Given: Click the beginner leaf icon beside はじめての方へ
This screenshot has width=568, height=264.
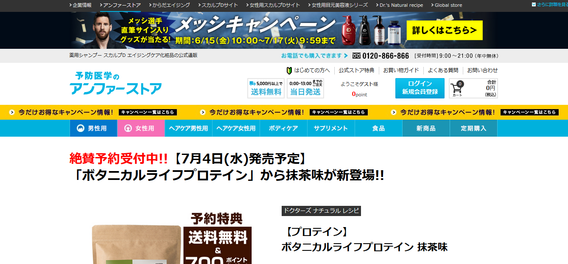Looking at the screenshot, I should 289,70.
